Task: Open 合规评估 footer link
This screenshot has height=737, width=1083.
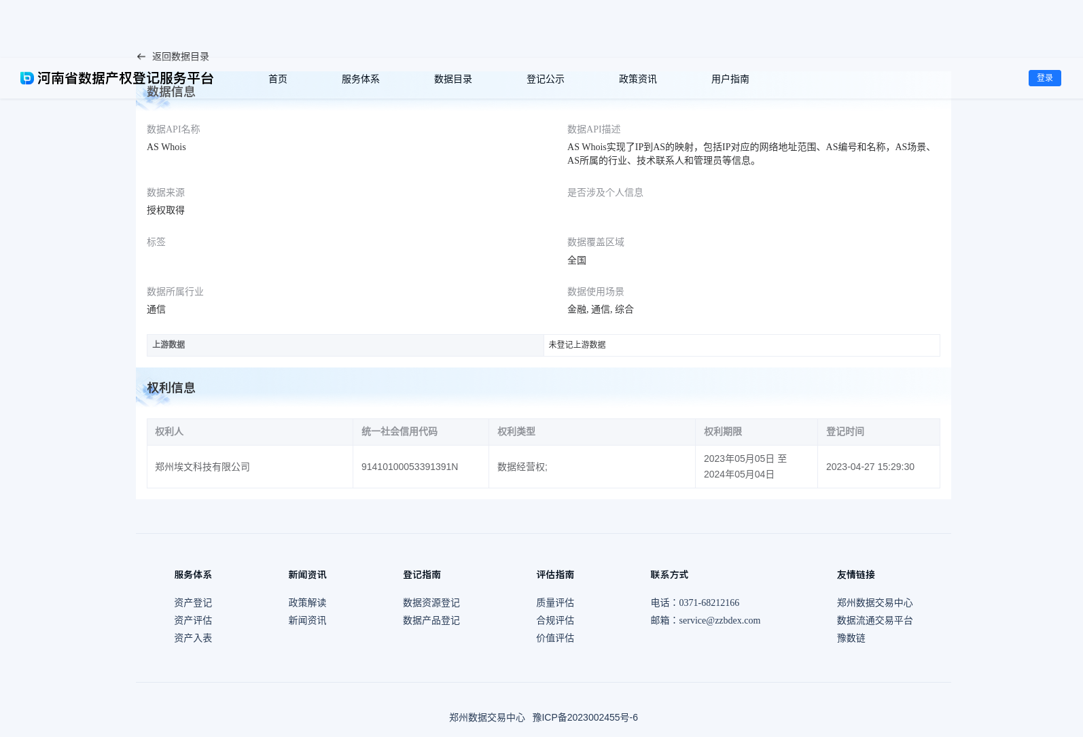Action: click(555, 620)
